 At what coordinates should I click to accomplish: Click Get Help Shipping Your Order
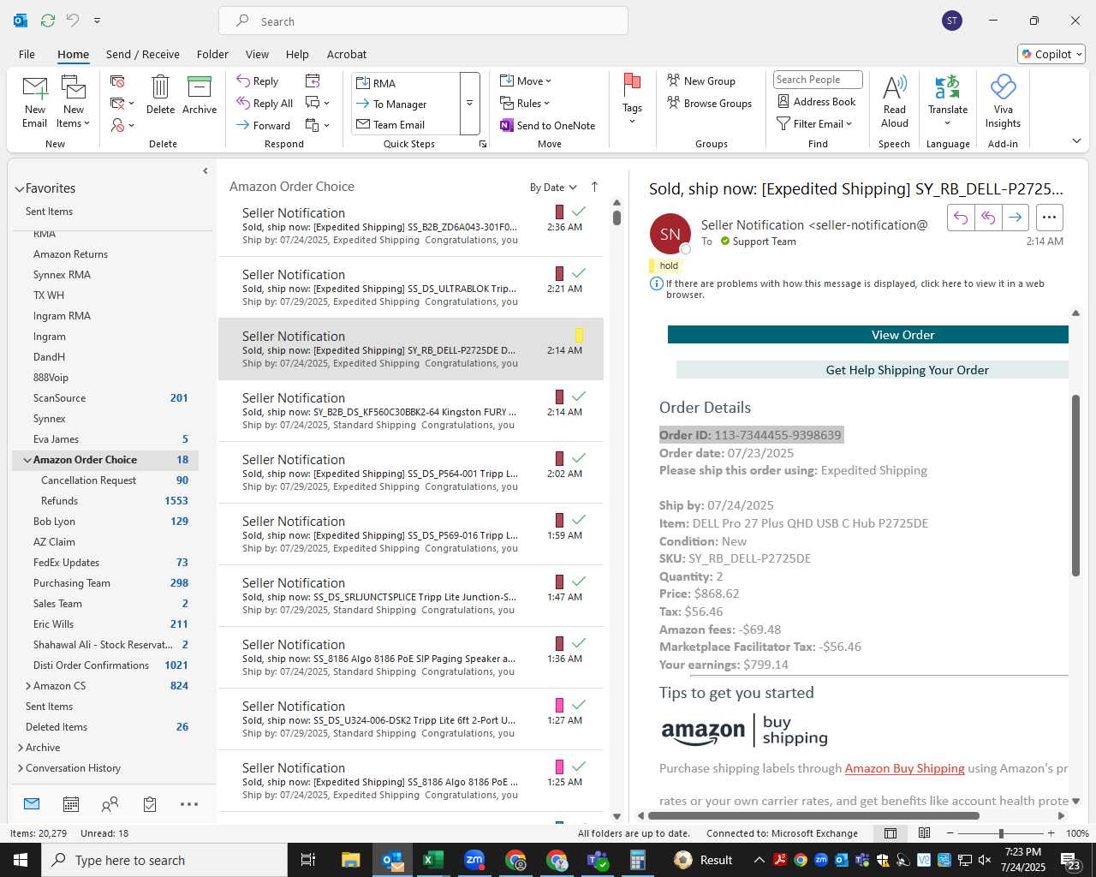[x=873, y=370]
